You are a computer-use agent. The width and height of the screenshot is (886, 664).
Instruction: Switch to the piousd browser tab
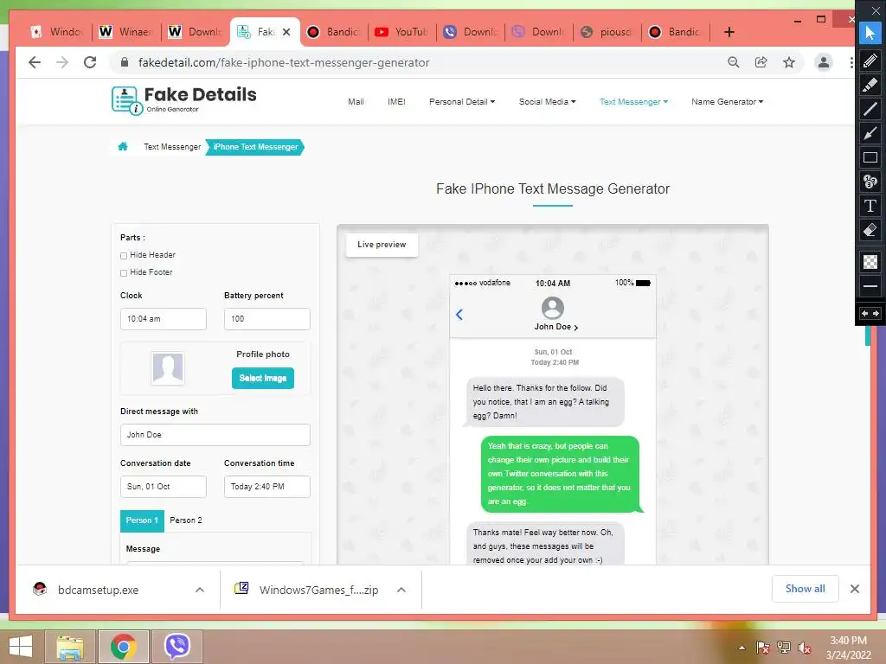[x=607, y=32]
